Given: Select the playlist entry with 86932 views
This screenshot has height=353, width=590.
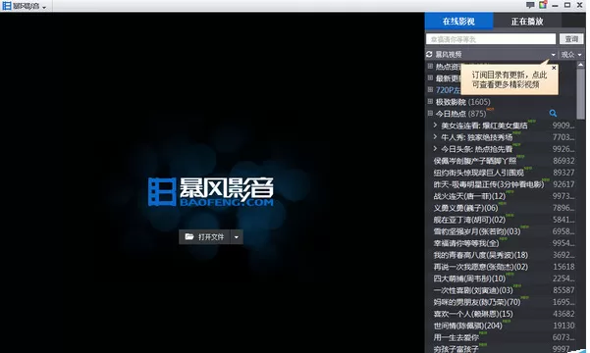Looking at the screenshot, I should [504, 161].
